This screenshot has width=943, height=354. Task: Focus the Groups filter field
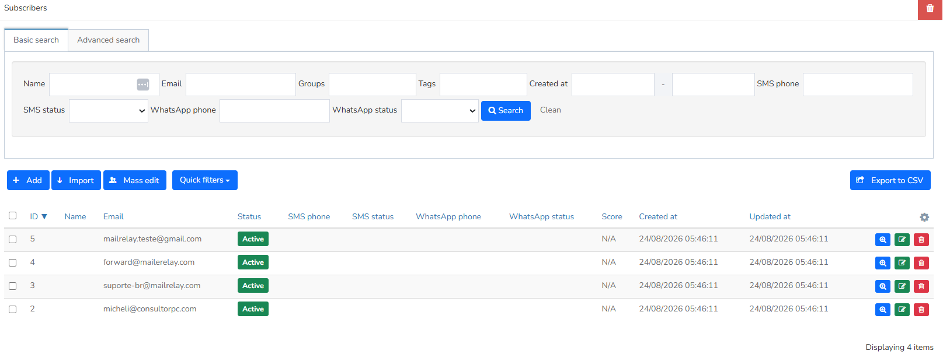coord(373,85)
